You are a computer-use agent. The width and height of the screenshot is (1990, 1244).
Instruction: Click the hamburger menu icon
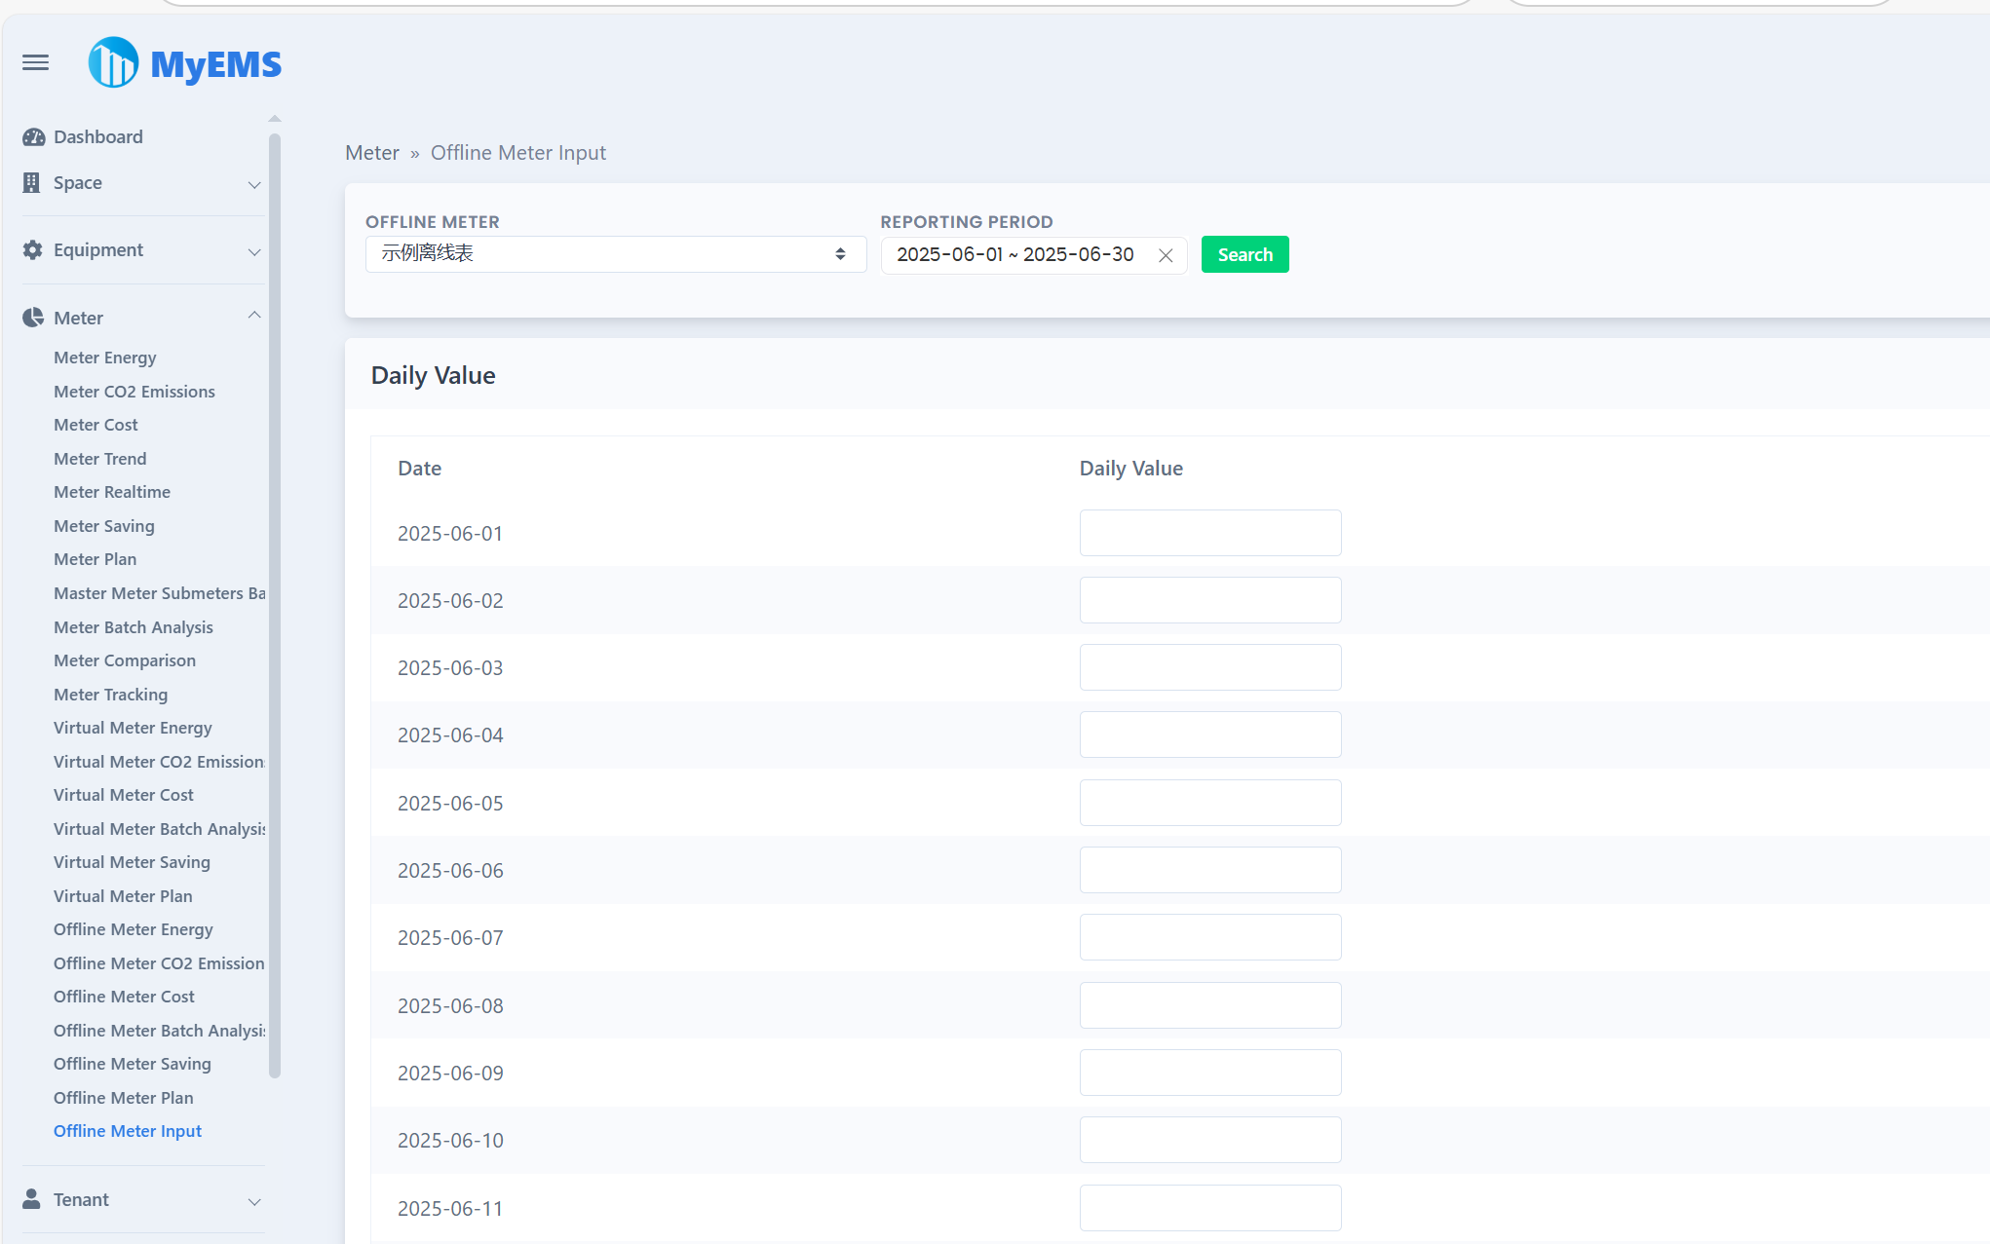[36, 63]
